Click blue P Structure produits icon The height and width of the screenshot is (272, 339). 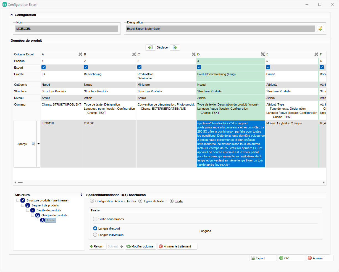23,200
